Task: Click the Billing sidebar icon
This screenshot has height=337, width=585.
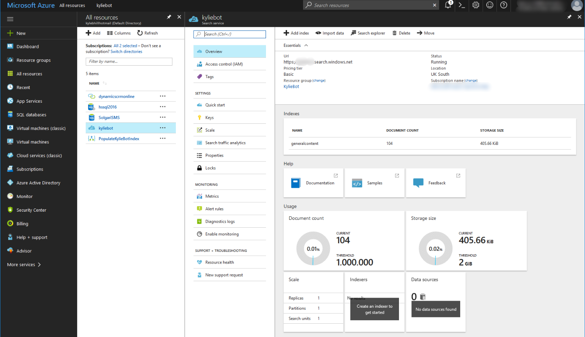Action: coord(10,223)
